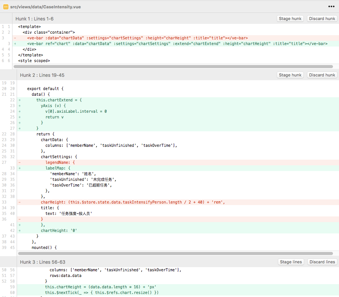Discard the Hunk 1 changes
The image size is (339, 297).
(x=322, y=18)
